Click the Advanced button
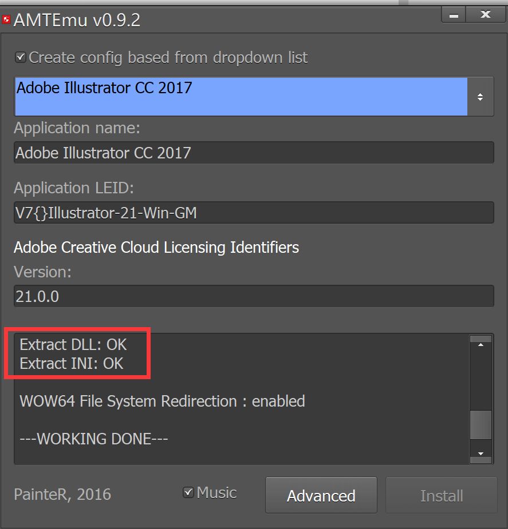 (321, 495)
